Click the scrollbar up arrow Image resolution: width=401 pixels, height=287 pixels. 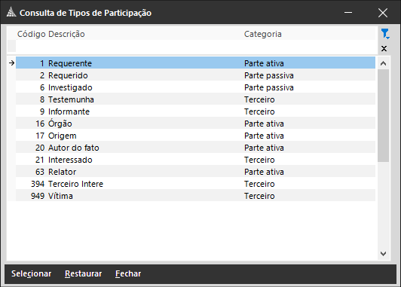(x=383, y=63)
